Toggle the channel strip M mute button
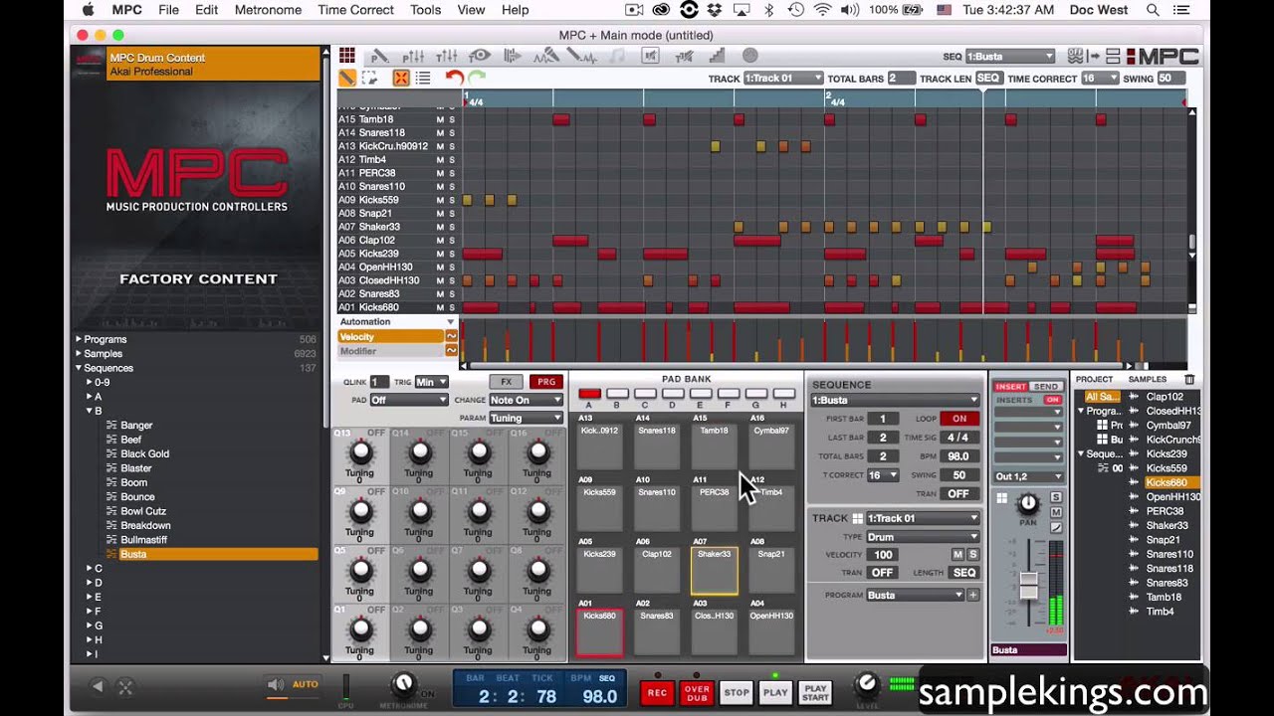Screen dimensions: 1274x716 click(1056, 512)
